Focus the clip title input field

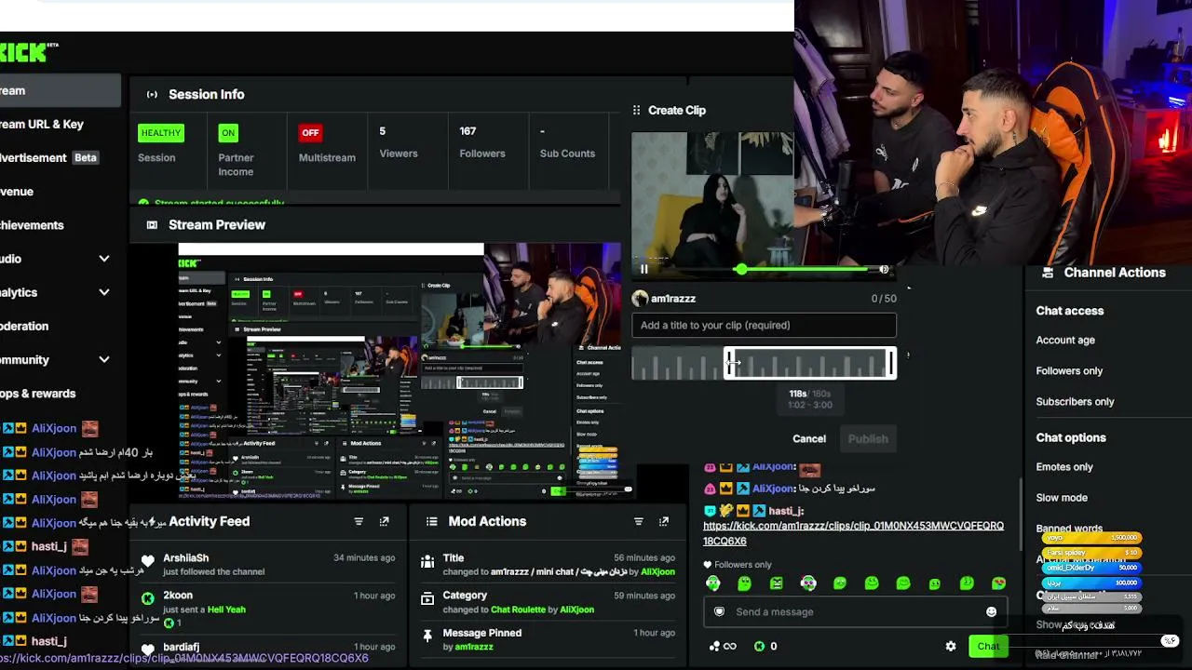tap(764, 325)
